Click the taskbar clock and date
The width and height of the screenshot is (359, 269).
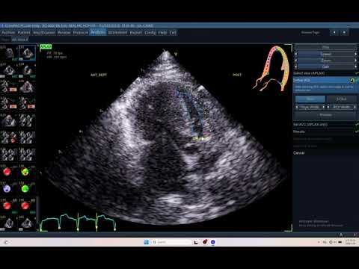(x=350, y=242)
